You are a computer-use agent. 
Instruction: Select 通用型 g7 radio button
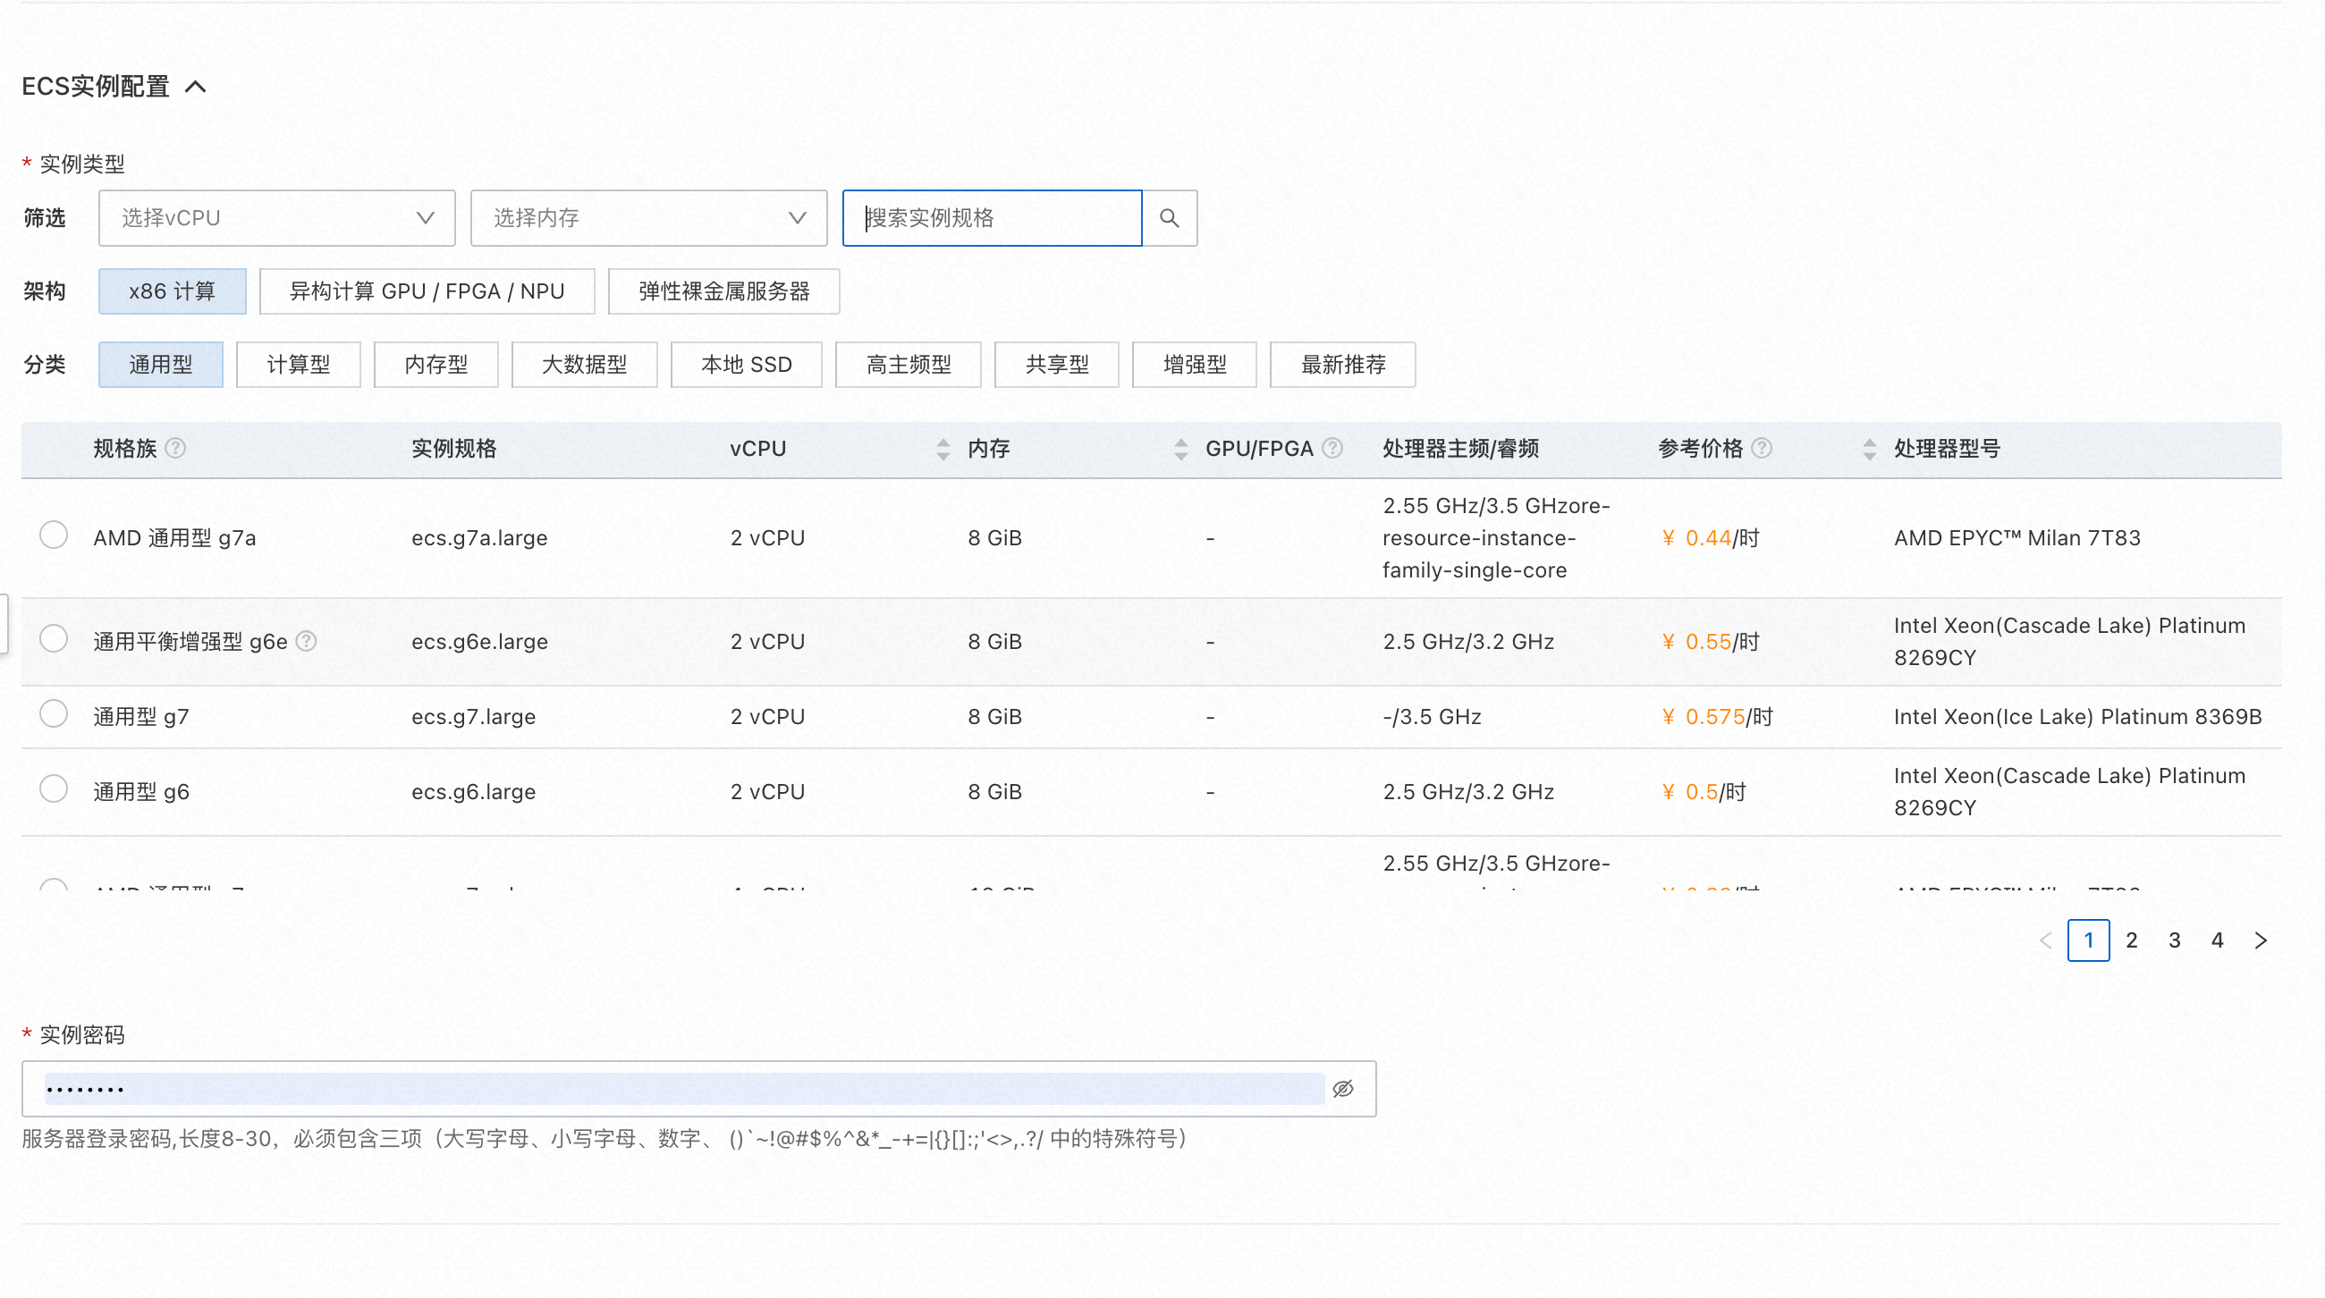pos(55,713)
